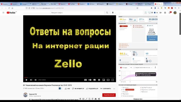Open the notifications bell
The image size is (181, 102).
click(170, 12)
